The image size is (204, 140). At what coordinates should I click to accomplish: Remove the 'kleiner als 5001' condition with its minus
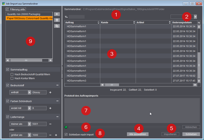[50, 124]
